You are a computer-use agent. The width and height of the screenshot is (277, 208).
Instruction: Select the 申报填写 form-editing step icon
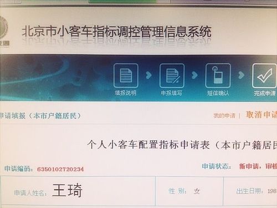(172, 75)
